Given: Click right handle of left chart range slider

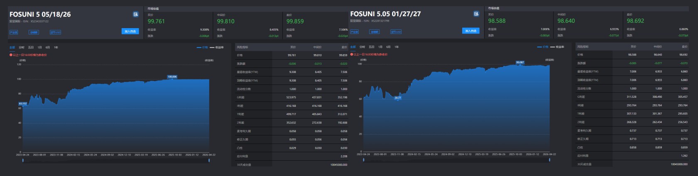Looking at the screenshot, I should 209,160.
